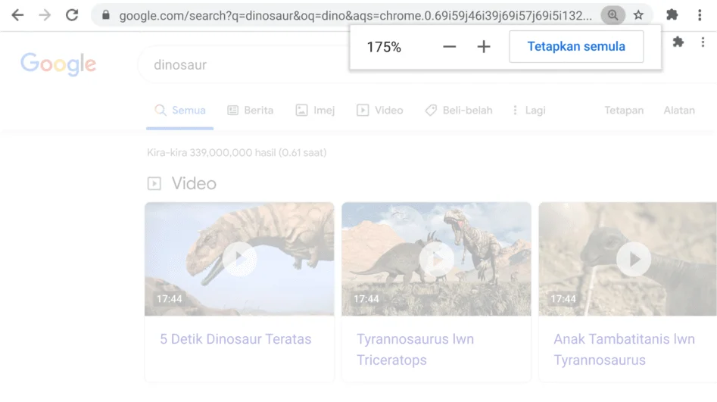Open Tetapan search settings

623,111
